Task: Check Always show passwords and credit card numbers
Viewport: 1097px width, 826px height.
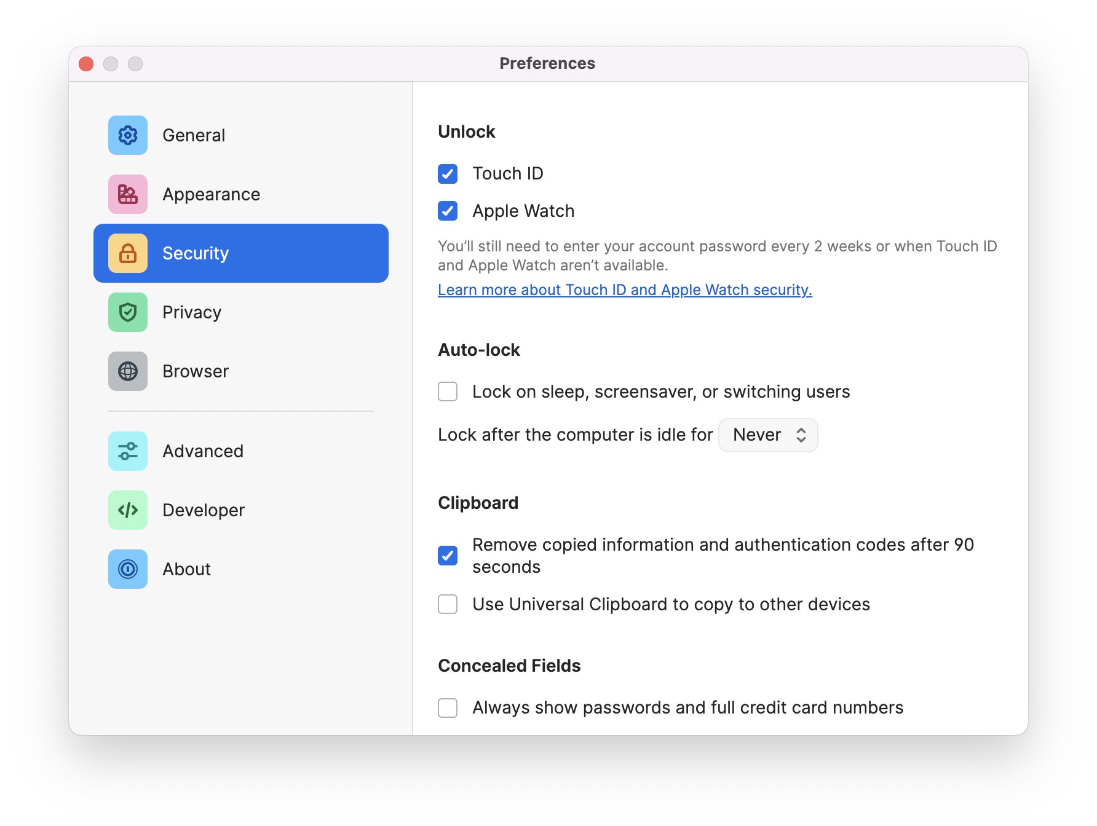Action: [x=448, y=708]
